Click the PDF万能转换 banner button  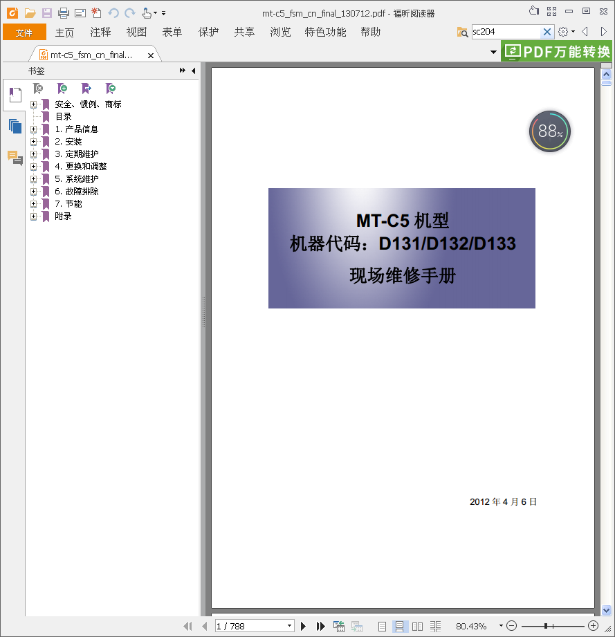pyautogui.click(x=556, y=52)
